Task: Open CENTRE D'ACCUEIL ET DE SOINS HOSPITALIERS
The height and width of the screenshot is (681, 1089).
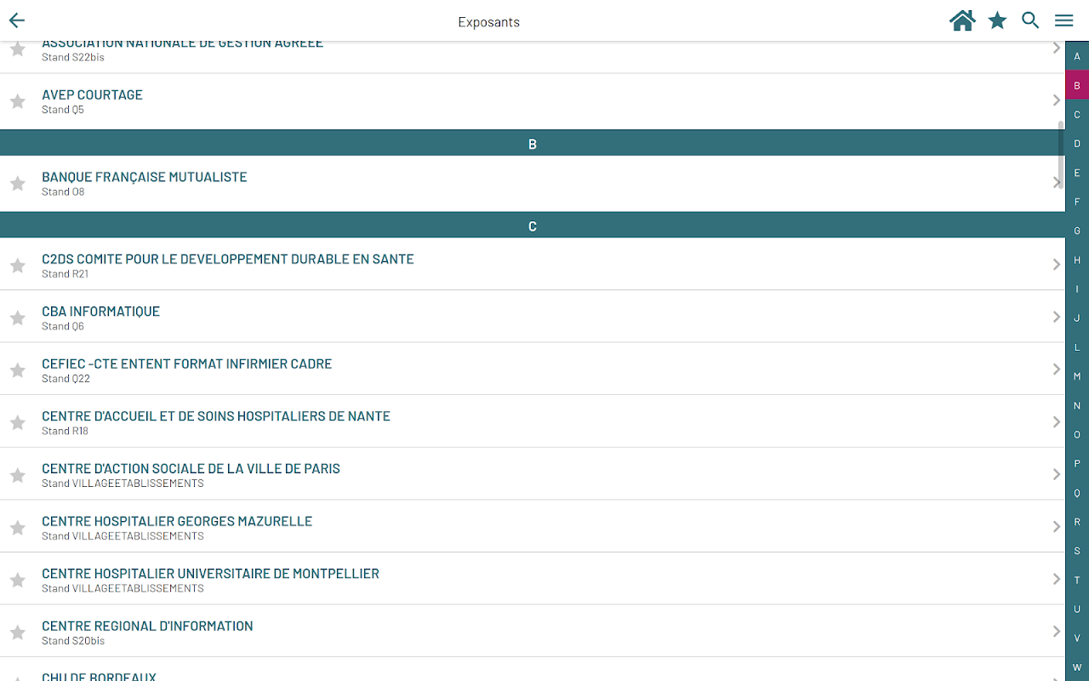Action: pyautogui.click(x=533, y=421)
